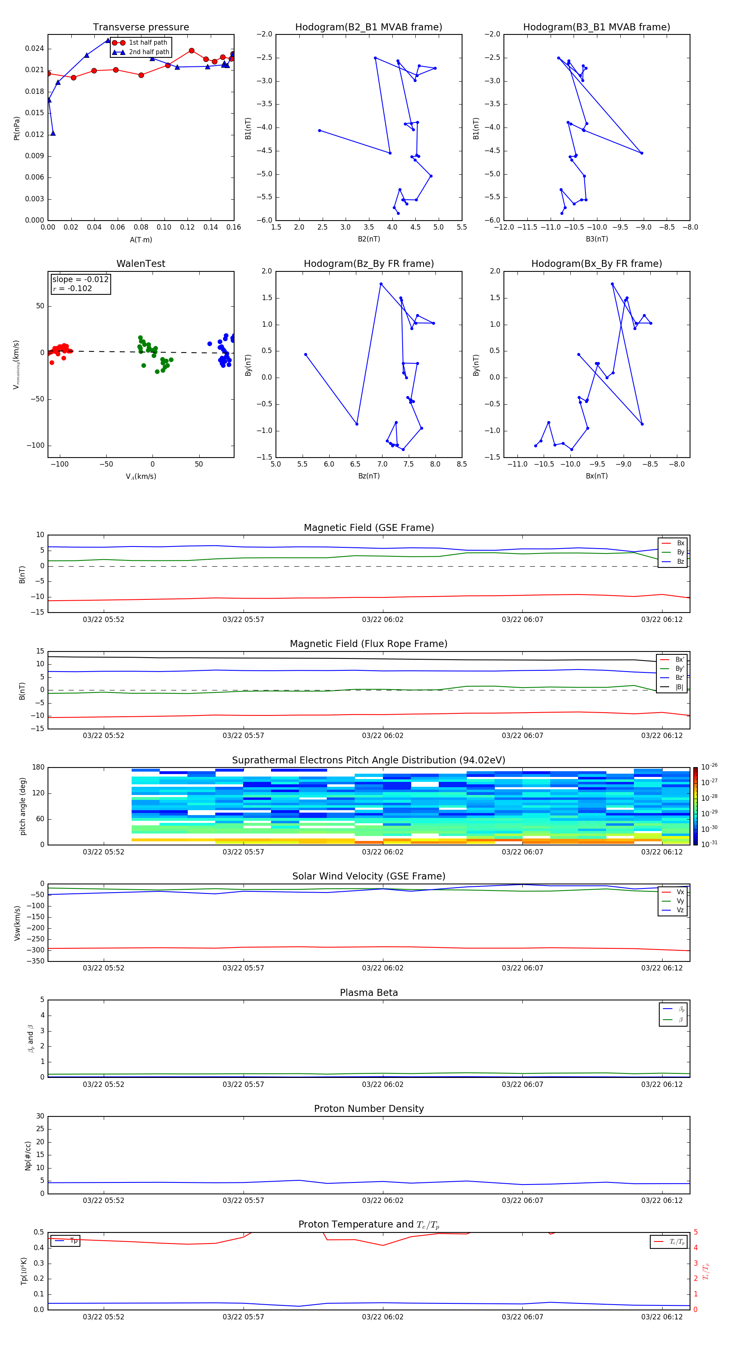Click the red 'Te/Tp' right-axis label
This screenshot has height=1353, width=738.
click(x=706, y=1271)
